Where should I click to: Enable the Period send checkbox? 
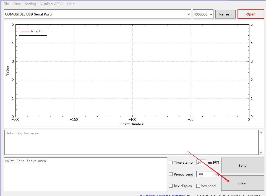pyautogui.click(x=171, y=174)
